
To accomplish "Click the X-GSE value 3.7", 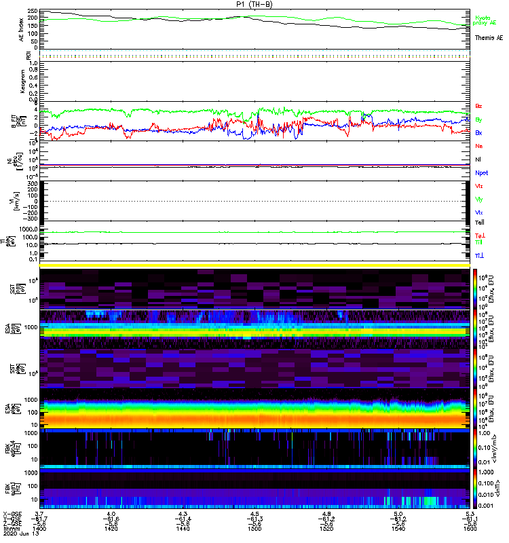I will pyautogui.click(x=39, y=514).
